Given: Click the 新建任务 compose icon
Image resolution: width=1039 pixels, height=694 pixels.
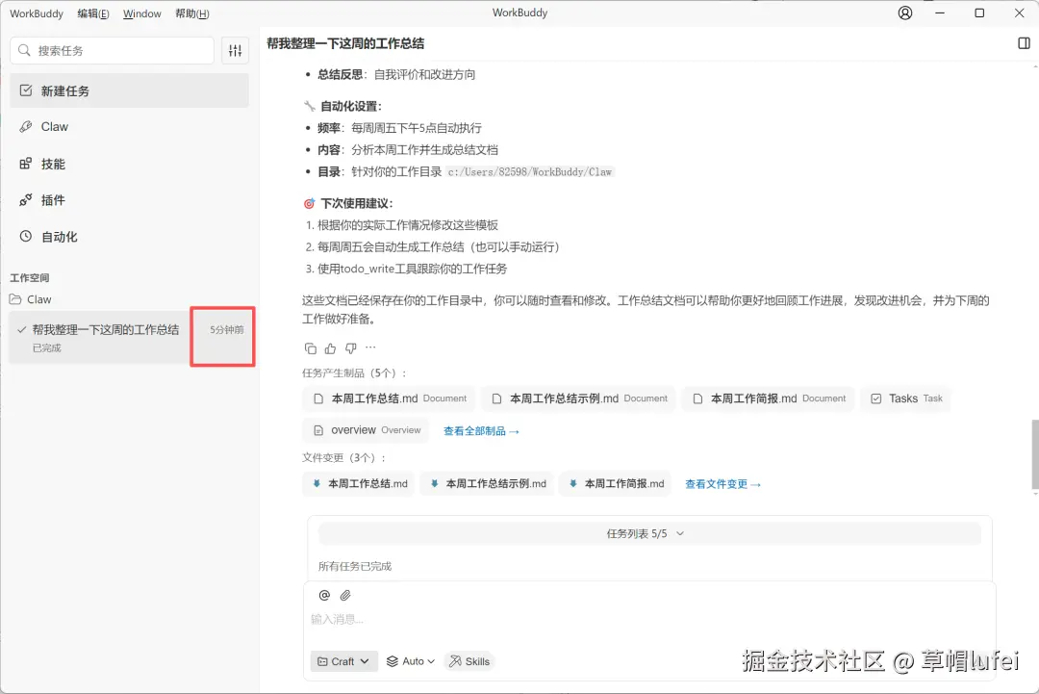Looking at the screenshot, I should pos(26,90).
